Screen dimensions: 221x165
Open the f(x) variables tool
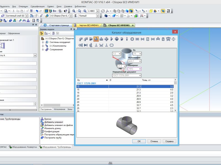coord(54,11)
